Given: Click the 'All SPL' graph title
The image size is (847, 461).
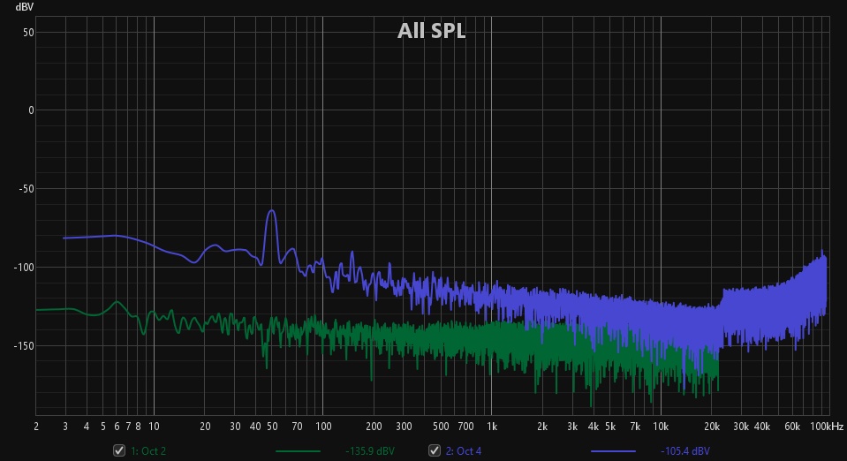Looking at the screenshot, I should tap(431, 31).
